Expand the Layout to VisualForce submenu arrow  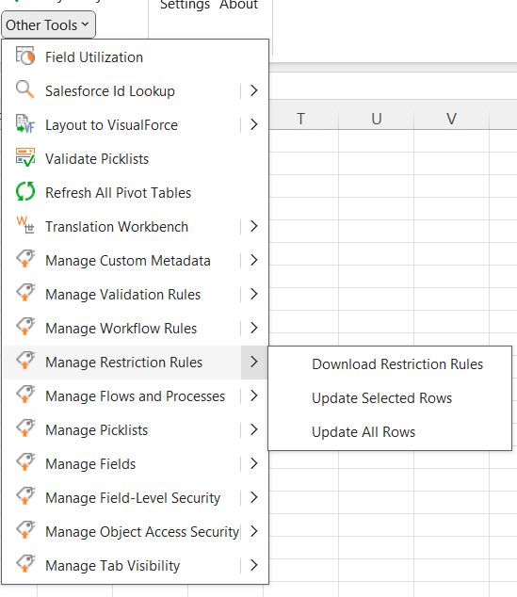pos(254,124)
